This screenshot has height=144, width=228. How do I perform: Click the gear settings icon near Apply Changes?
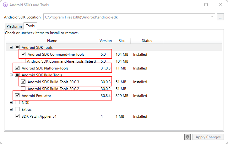[187, 137]
